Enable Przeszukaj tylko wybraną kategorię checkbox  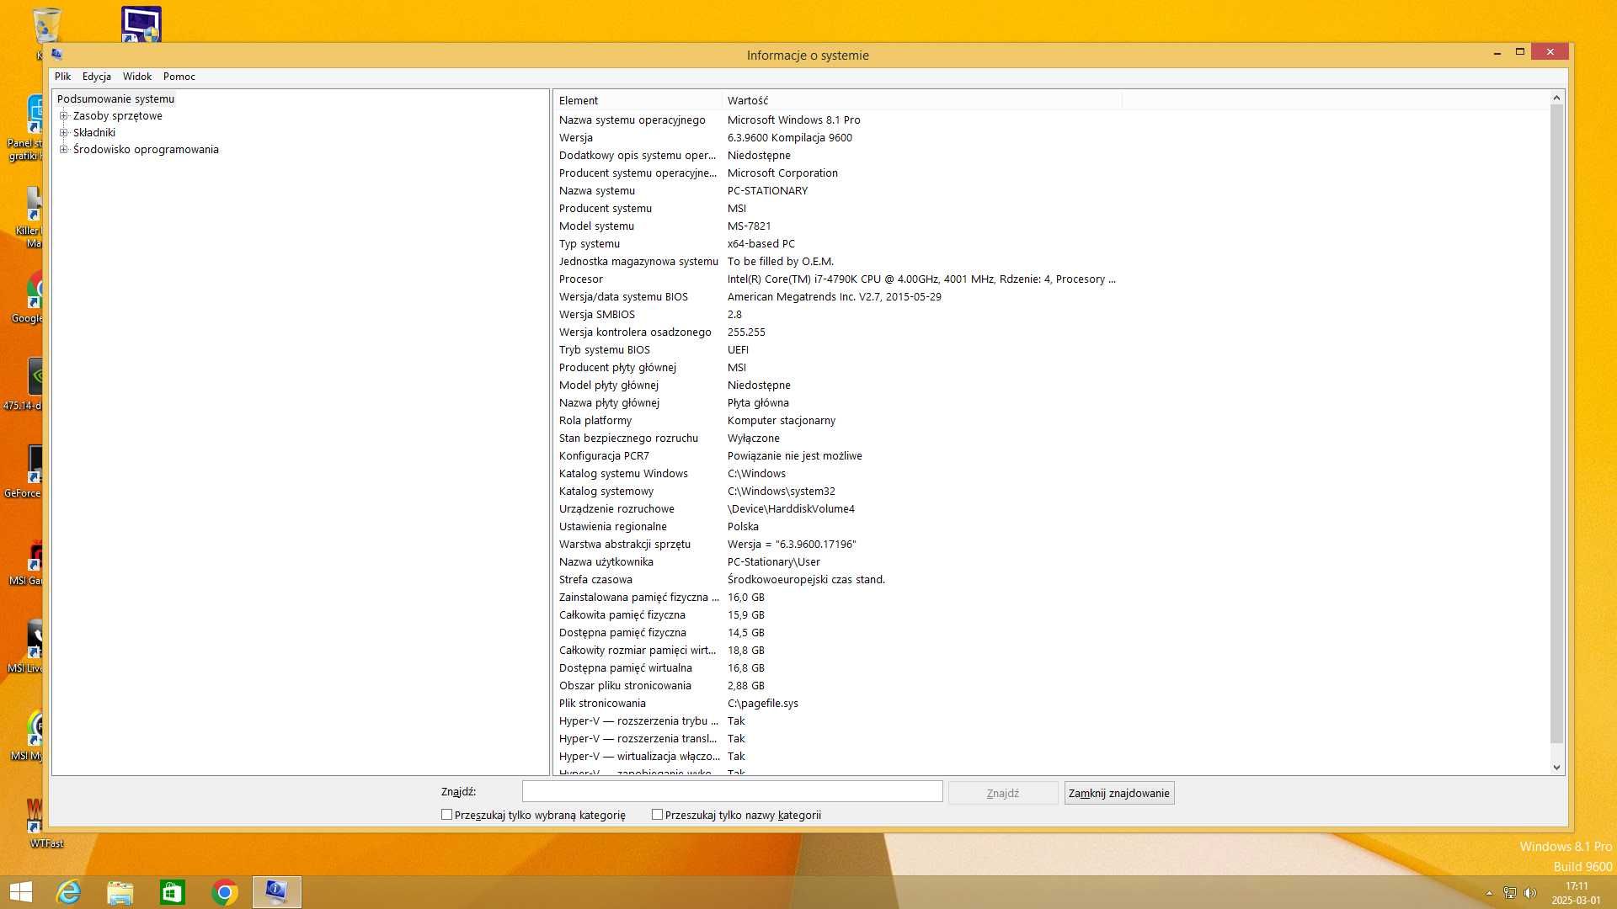pyautogui.click(x=446, y=815)
